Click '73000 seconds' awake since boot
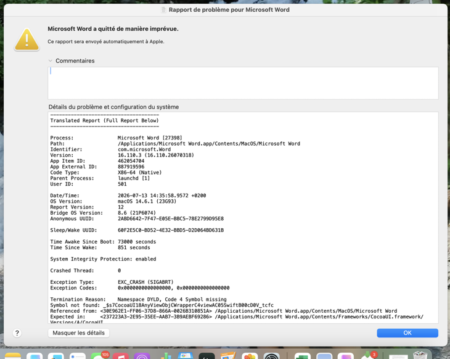Viewport: 450px width, 359px height. coord(137,242)
